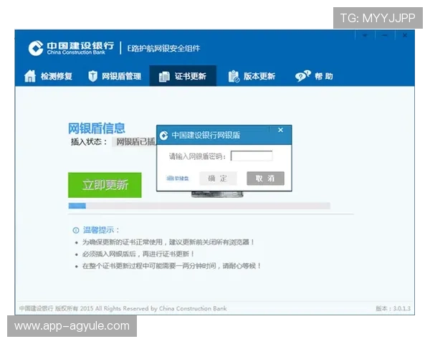This screenshot has width=430, height=344.
Task: Switch to the 版本更新 tab
Action: [252, 76]
